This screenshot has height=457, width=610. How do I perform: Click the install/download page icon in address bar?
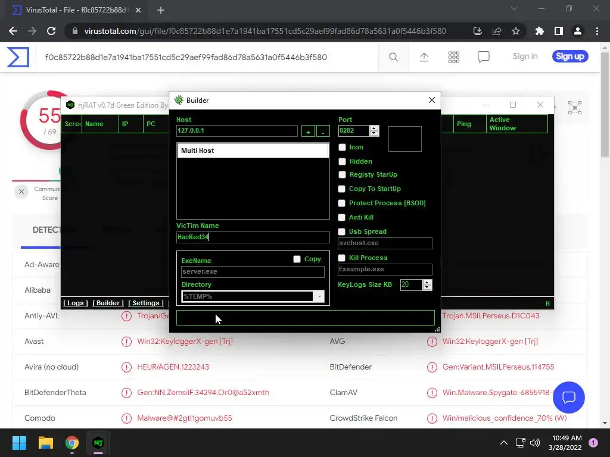pyautogui.click(x=478, y=31)
